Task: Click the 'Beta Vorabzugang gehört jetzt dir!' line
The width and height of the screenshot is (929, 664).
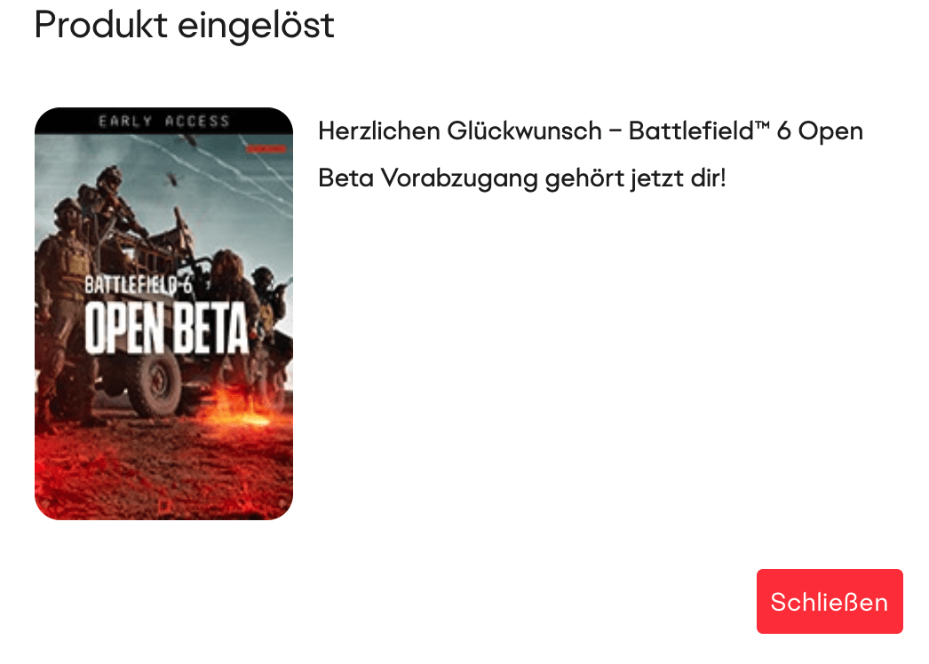Action: point(522,178)
